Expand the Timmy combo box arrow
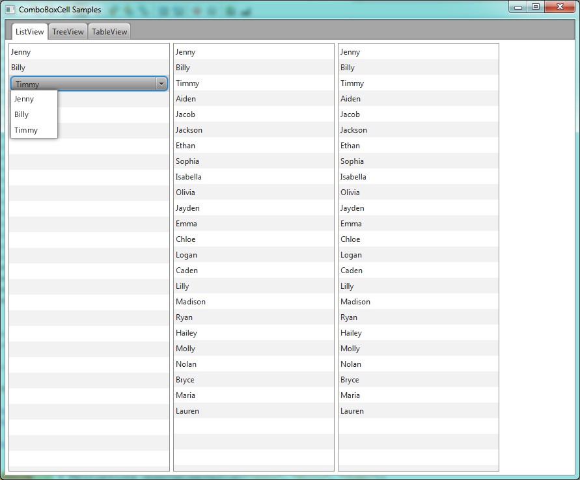This screenshot has width=580, height=480. [x=161, y=84]
